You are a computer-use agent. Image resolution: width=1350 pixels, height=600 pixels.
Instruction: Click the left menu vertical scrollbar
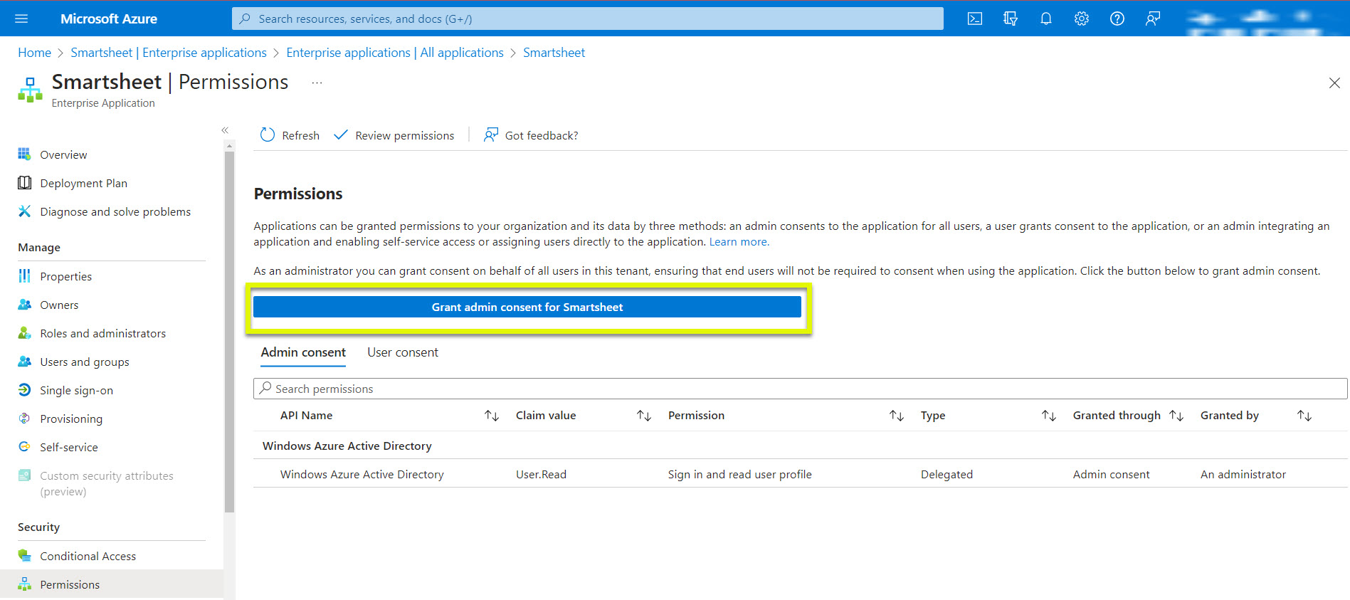[229, 331]
